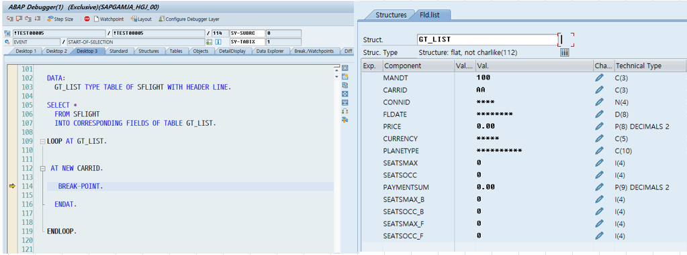Click the event icon beside EVENT field

(x=7, y=42)
